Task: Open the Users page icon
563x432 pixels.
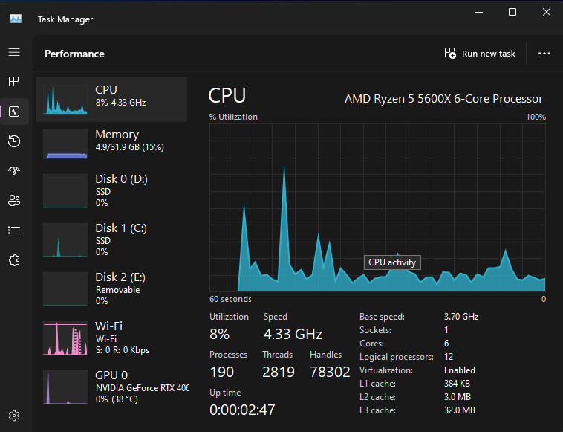Action: (x=14, y=201)
